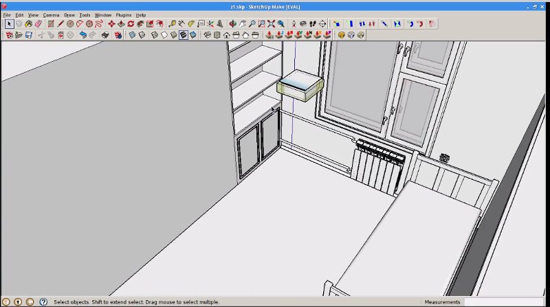Screen dimensions: 550x307
Task: Choose the Orbit camera tool
Action: pos(233,23)
